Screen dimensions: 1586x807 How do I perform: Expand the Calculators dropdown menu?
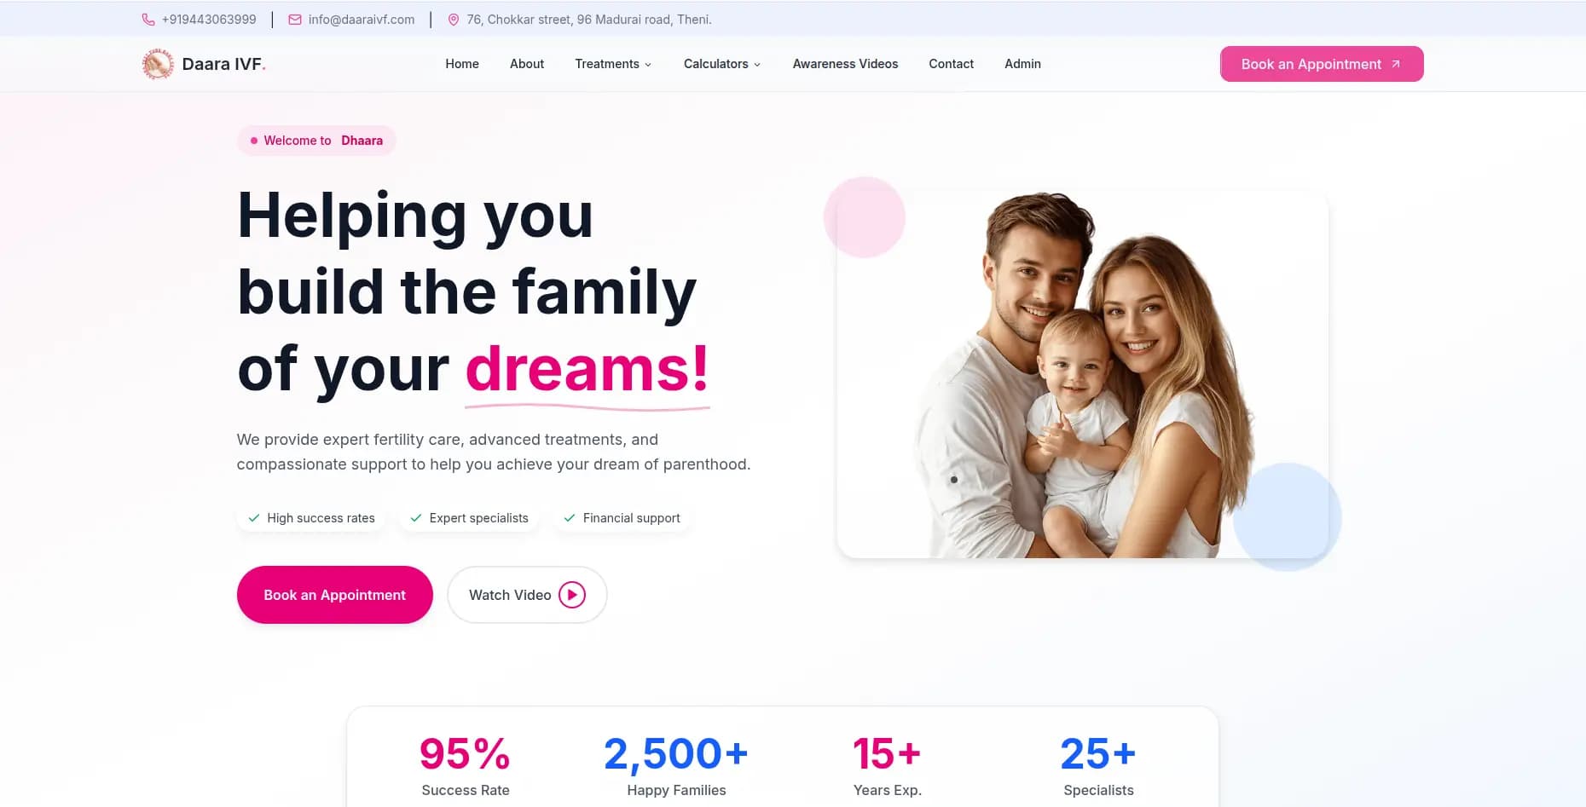pyautogui.click(x=722, y=64)
